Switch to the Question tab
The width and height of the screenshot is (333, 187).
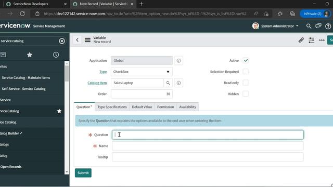click(x=84, y=107)
